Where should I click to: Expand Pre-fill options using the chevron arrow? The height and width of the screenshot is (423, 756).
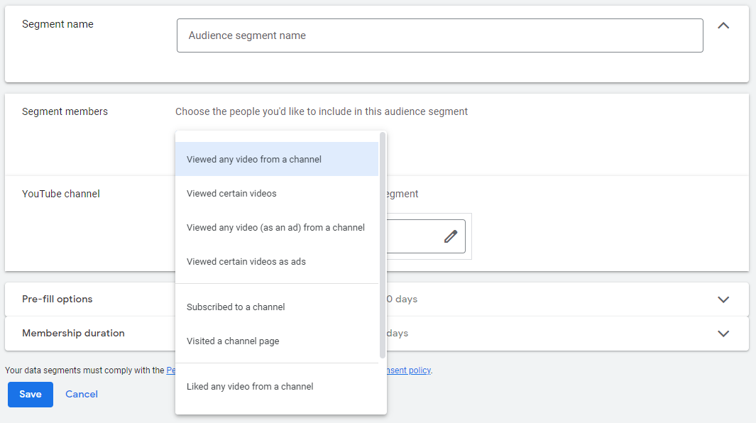[723, 300]
